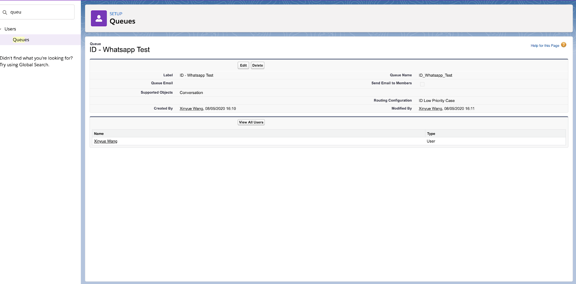Click the purple Queues setup icon

[99, 18]
